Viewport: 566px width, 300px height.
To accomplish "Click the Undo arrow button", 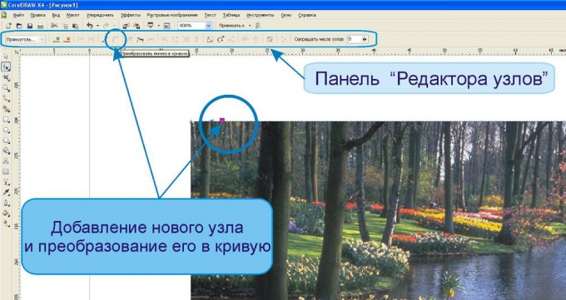I will [x=90, y=26].
